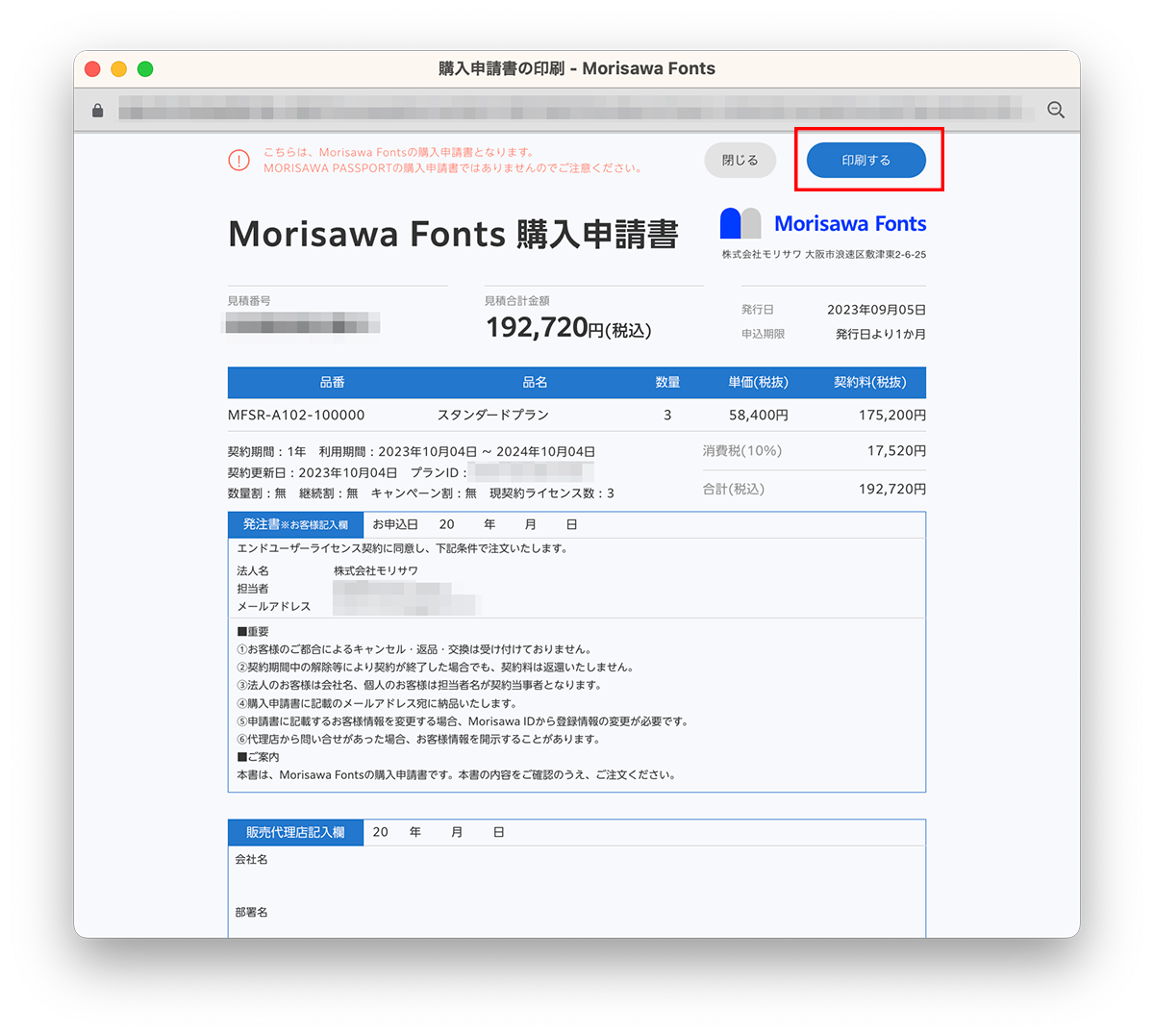Image resolution: width=1154 pixels, height=1035 pixels.
Task: Click the 契約更新日 renewal date text
Action: tap(313, 473)
